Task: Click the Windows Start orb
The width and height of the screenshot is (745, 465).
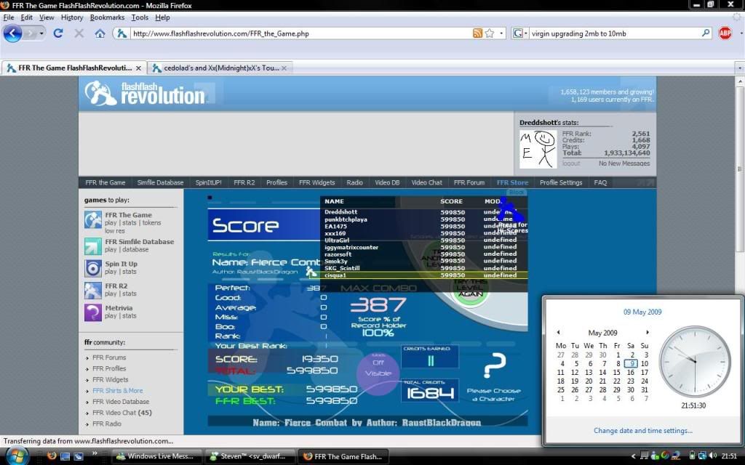Action: point(15,456)
